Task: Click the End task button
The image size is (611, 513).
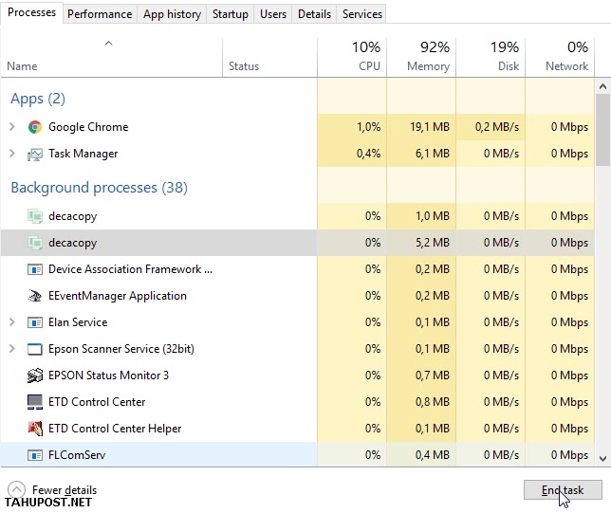Action: pos(563,489)
